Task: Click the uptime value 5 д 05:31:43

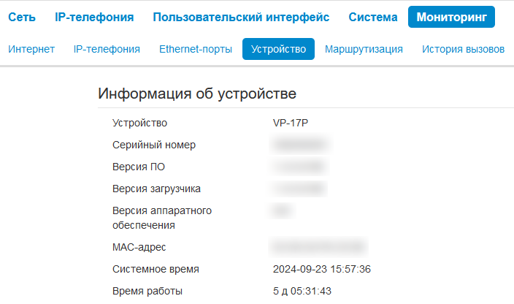Action: click(x=302, y=291)
